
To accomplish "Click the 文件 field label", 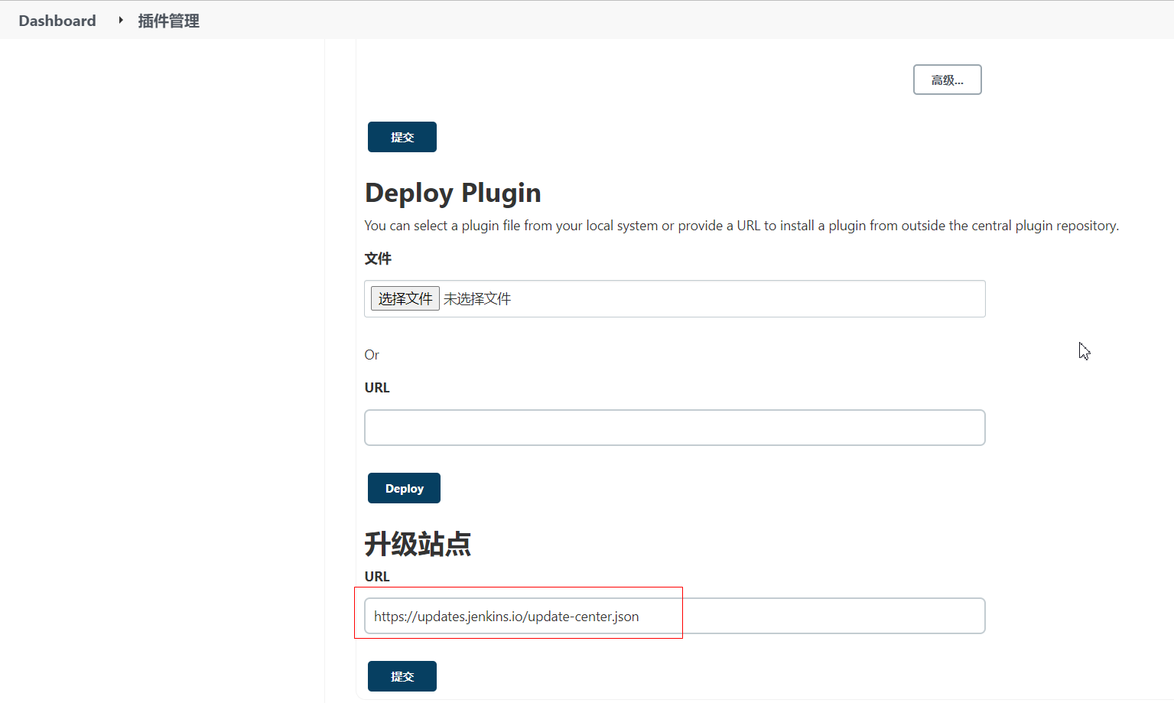I will point(378,259).
